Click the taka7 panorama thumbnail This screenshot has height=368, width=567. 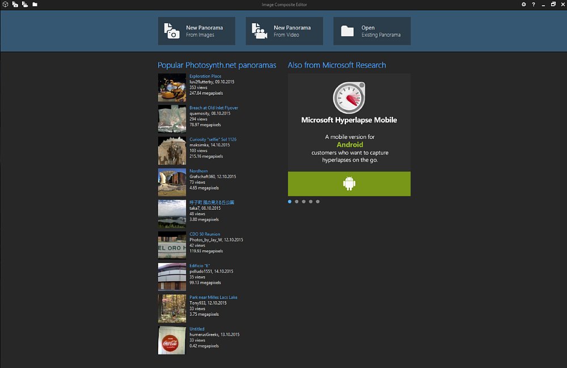click(x=172, y=214)
